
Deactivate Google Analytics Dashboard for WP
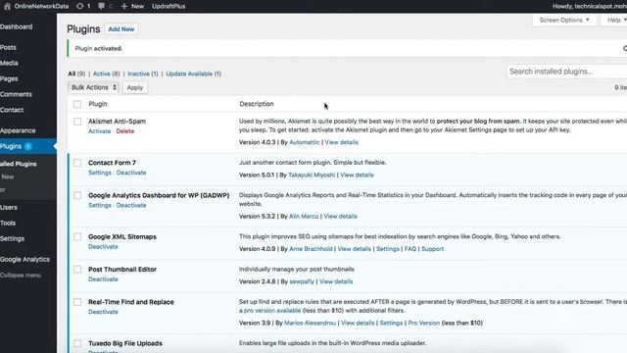click(131, 205)
